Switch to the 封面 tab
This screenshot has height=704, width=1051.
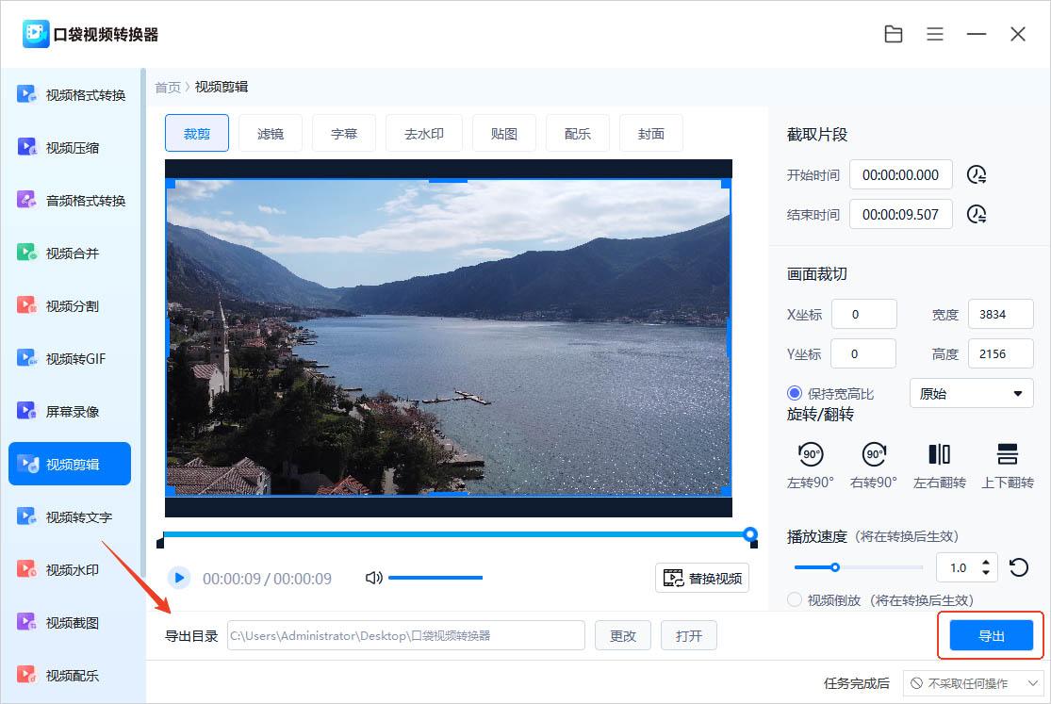(651, 134)
